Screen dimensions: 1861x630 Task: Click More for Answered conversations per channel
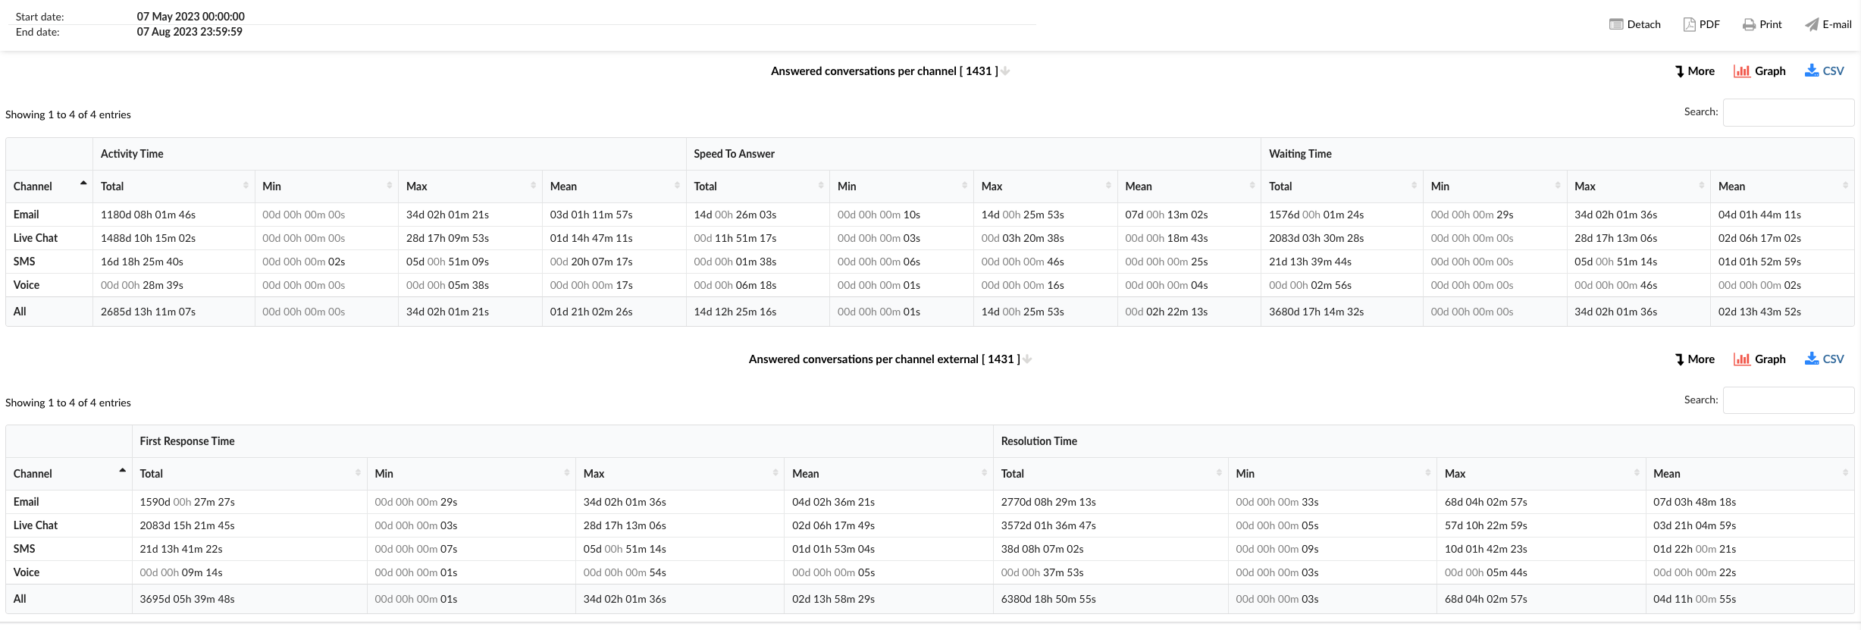tap(1694, 71)
